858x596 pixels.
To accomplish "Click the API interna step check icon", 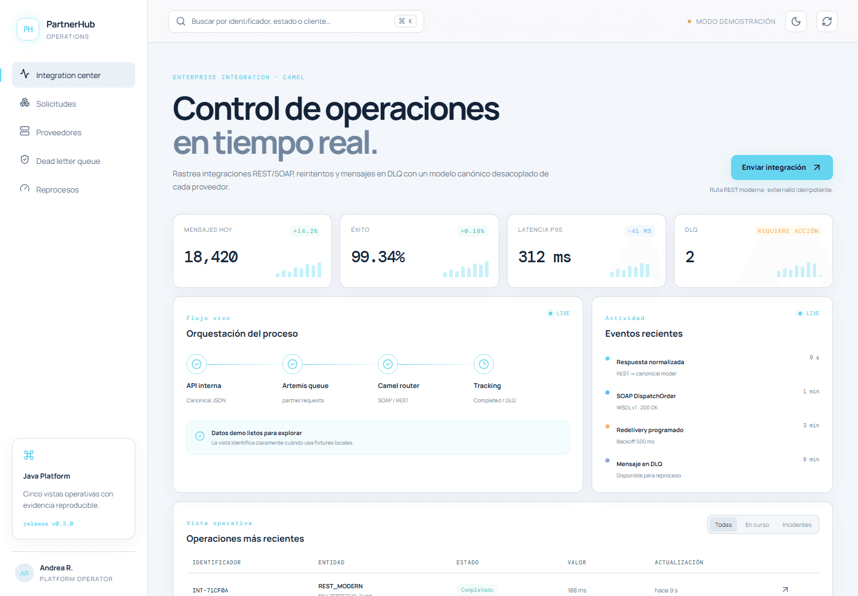I will pos(197,364).
